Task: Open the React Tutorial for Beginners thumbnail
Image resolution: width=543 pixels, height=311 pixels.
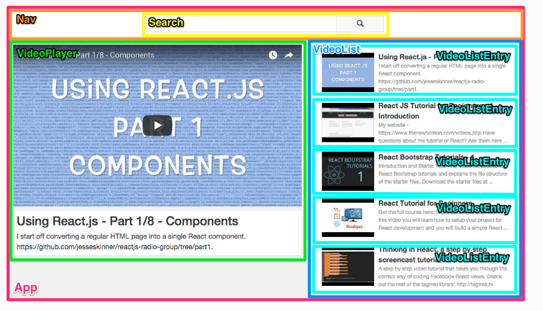Action: (348, 218)
